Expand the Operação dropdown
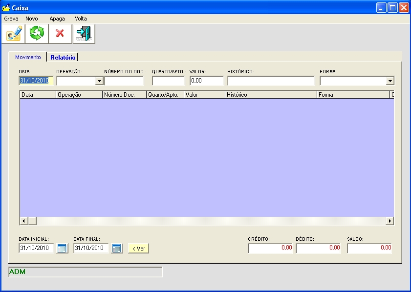Viewport: 411px width, 292px height. pyautogui.click(x=99, y=81)
